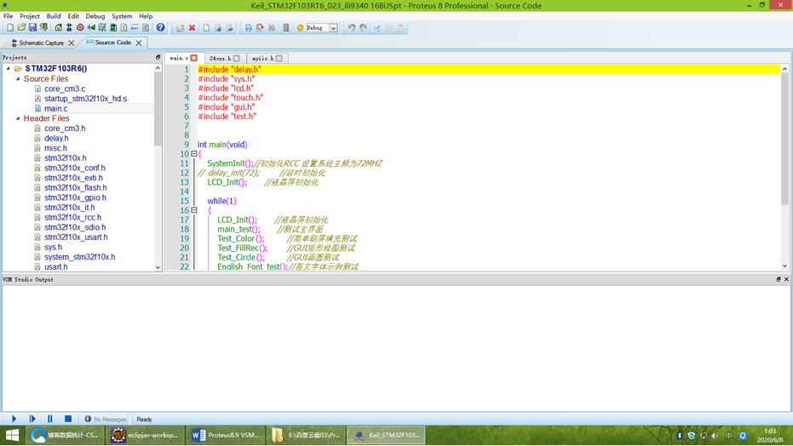Select stm32f10x_gpio.h header file
The width and height of the screenshot is (793, 446).
tap(75, 197)
